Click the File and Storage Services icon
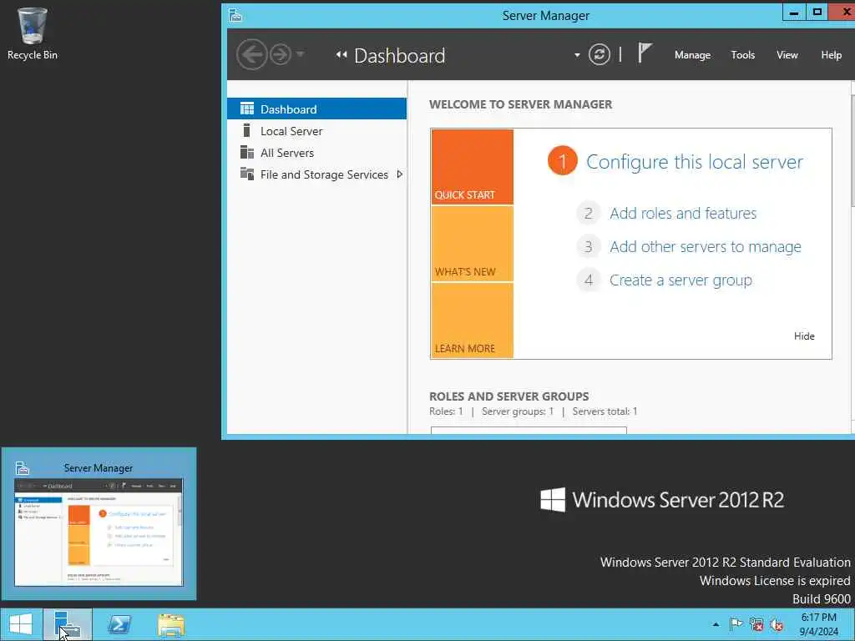 tap(247, 174)
